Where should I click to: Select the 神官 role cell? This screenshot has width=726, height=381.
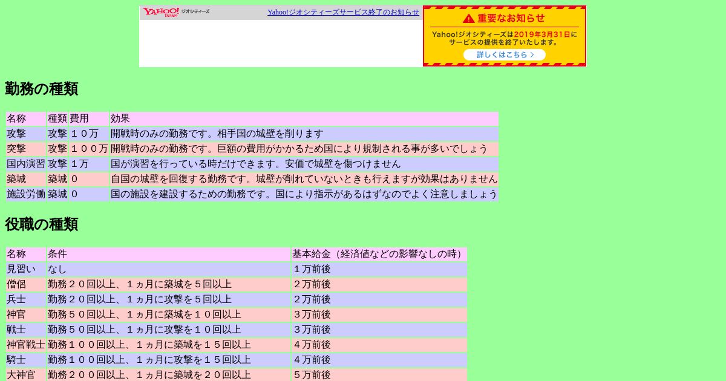26,314
